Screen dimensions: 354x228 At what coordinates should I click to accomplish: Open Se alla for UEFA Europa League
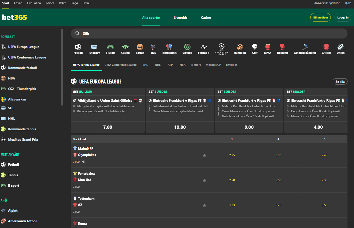tap(340, 81)
